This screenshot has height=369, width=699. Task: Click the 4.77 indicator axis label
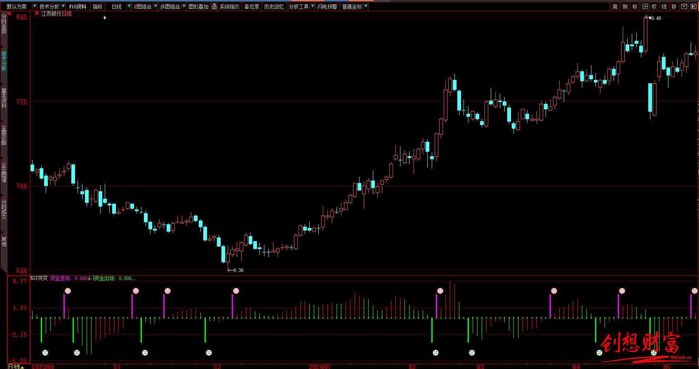[x=19, y=281]
